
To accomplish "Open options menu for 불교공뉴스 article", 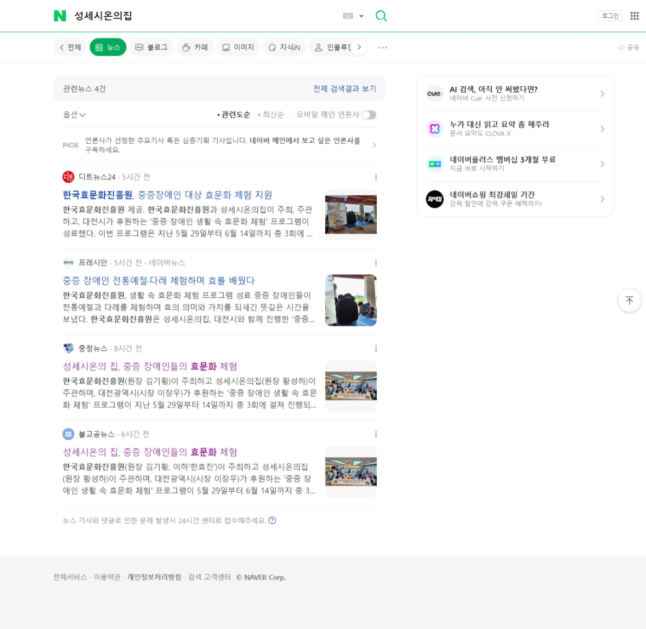I will pos(376,434).
